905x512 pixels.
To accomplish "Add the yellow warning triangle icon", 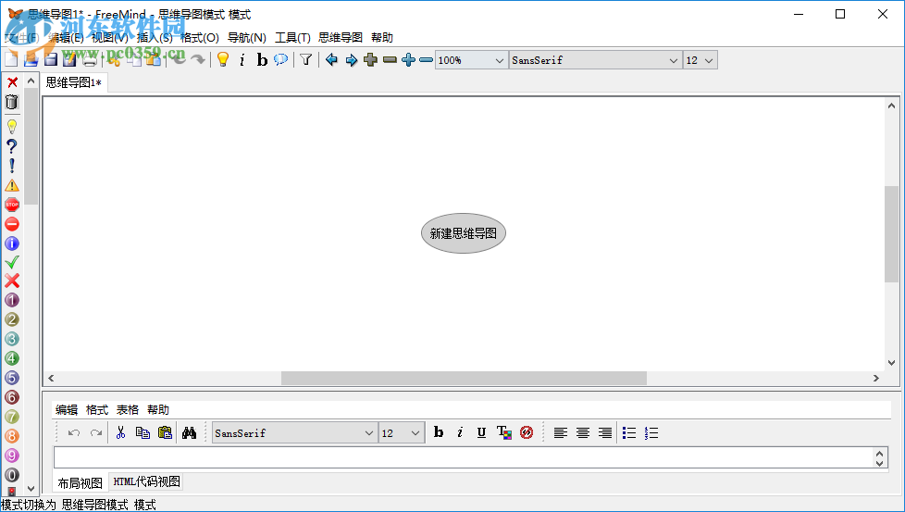I will click(12, 185).
